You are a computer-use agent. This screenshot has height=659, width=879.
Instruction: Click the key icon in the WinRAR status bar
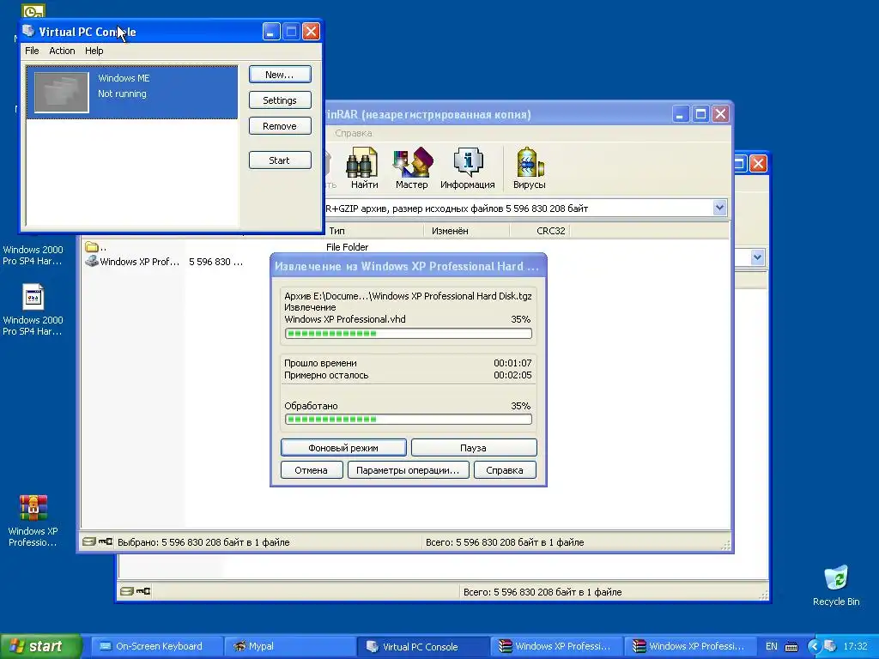tap(106, 542)
